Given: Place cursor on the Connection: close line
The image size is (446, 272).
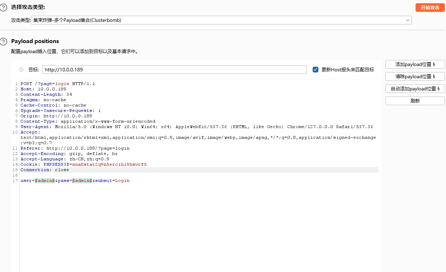Looking at the screenshot, I should click(45, 170).
